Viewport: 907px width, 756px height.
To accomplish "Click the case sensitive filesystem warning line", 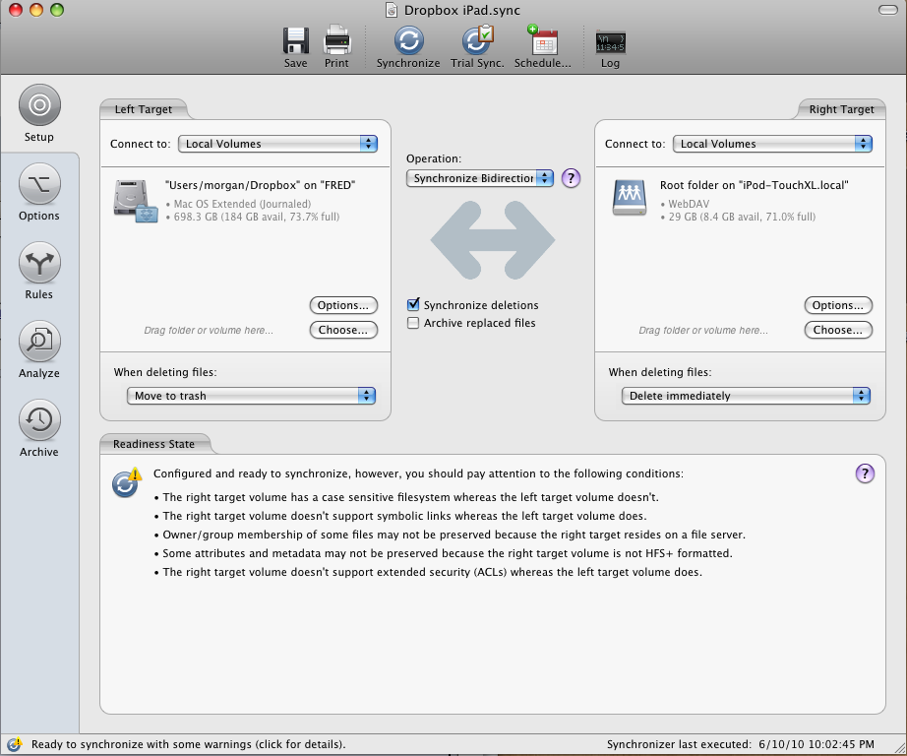I will coord(406,497).
